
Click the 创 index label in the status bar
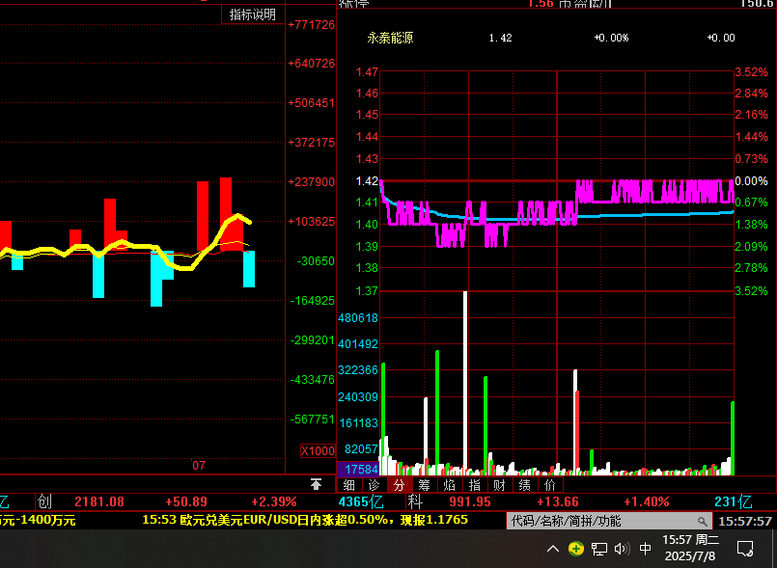pyautogui.click(x=44, y=502)
